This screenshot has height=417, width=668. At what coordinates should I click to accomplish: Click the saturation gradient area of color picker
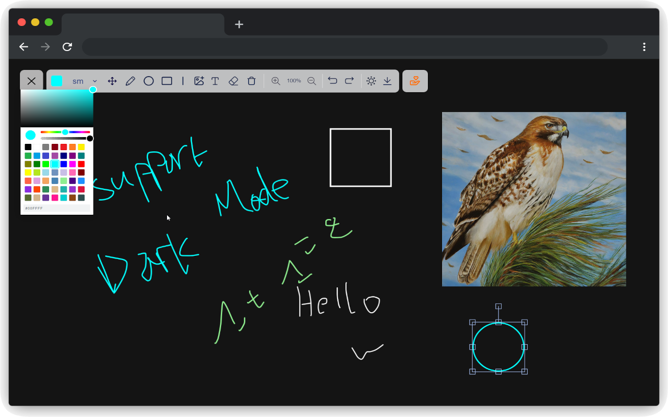(57, 108)
